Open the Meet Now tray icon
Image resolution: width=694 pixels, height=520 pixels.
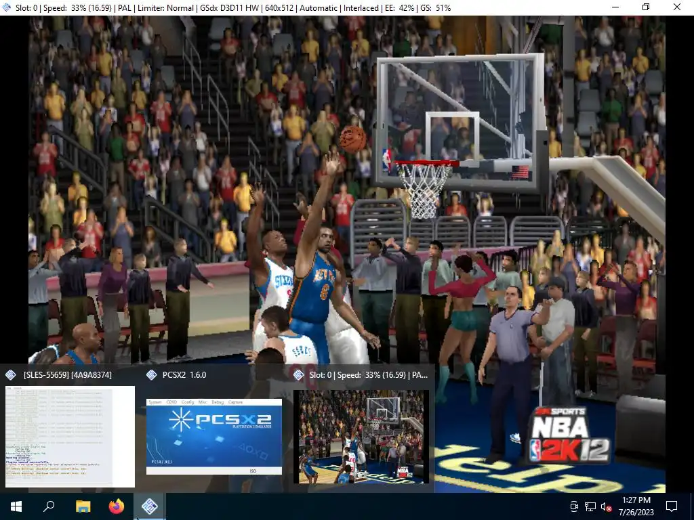574,506
